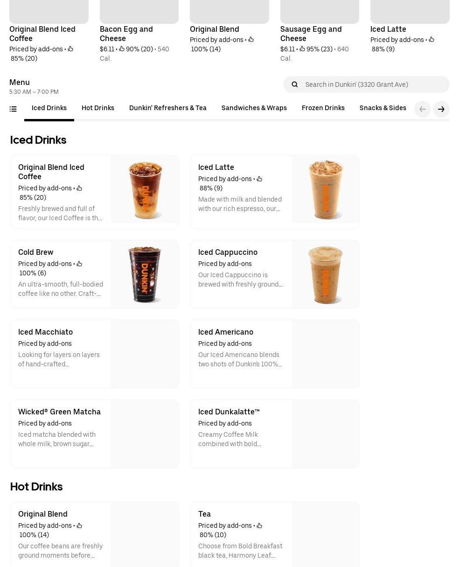Select Wicked Green Matcha item
This screenshot has width=459, height=567.
click(x=95, y=434)
